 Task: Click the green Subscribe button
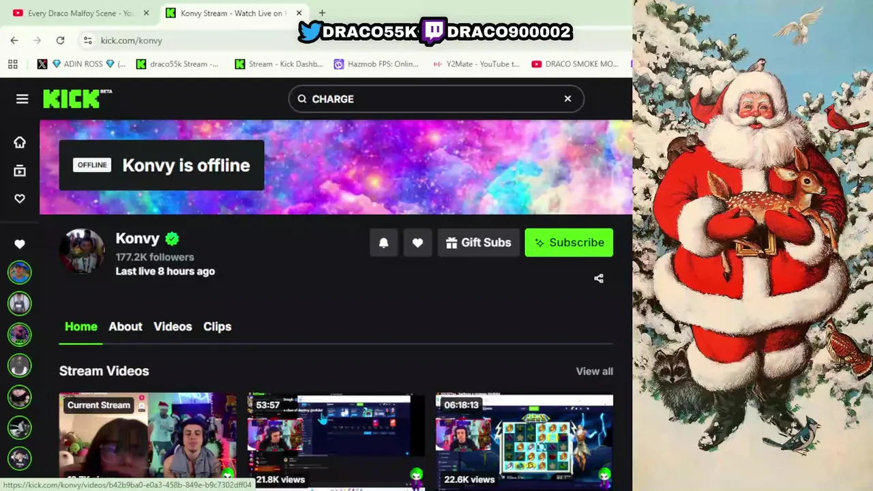[569, 243]
